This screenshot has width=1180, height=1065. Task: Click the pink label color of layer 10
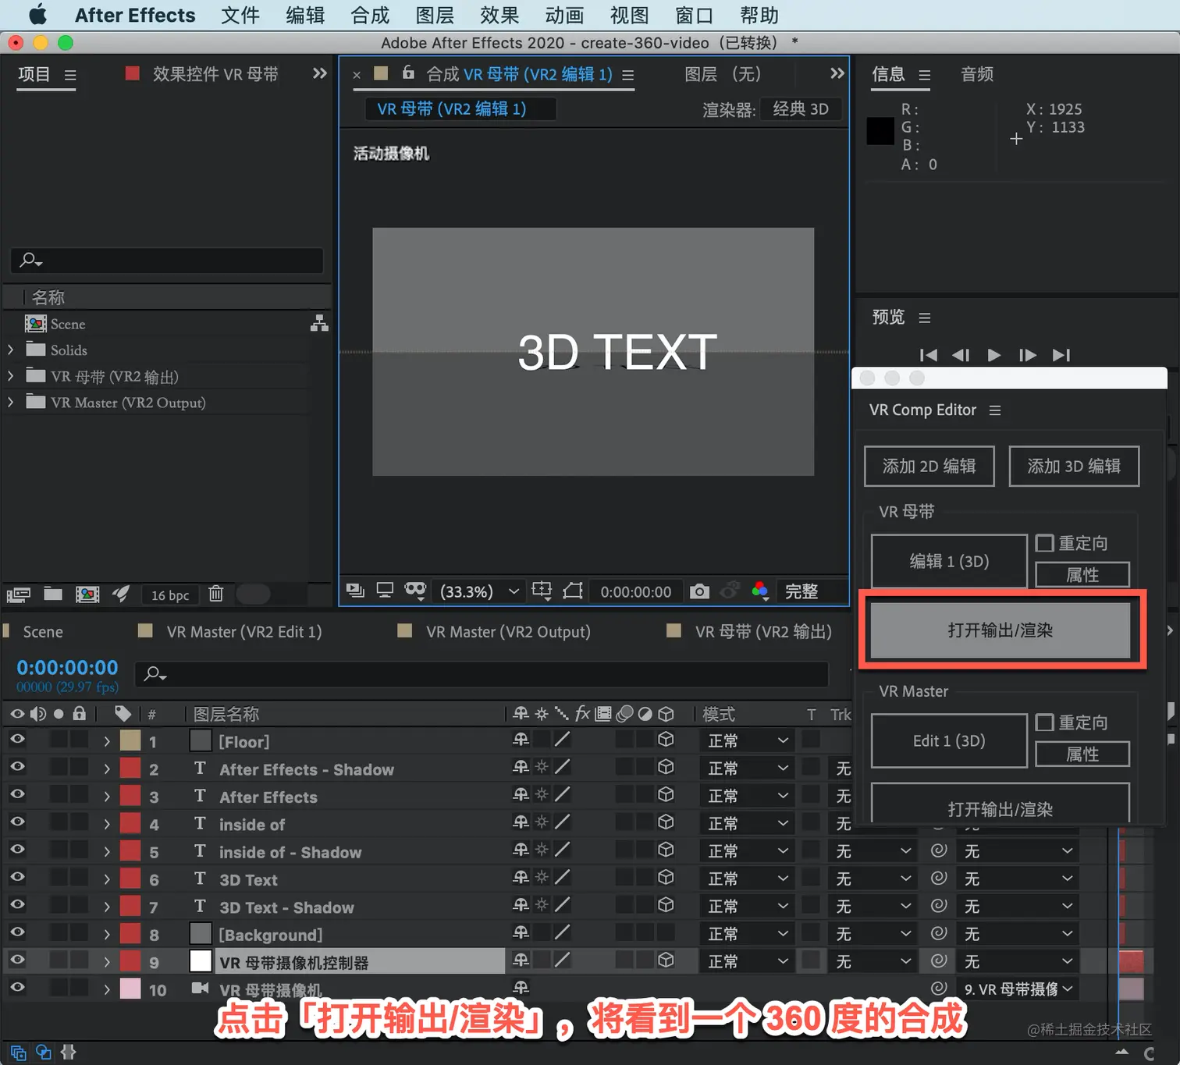click(x=130, y=989)
